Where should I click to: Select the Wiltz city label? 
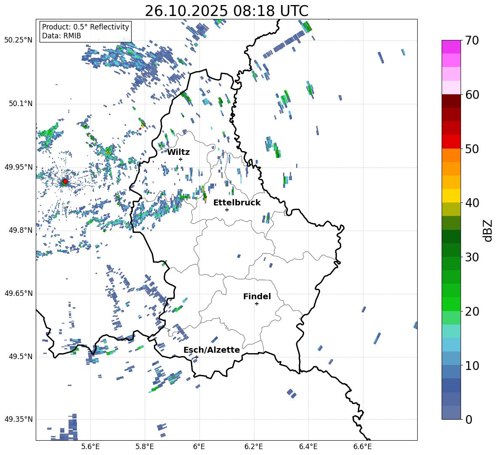(x=178, y=152)
